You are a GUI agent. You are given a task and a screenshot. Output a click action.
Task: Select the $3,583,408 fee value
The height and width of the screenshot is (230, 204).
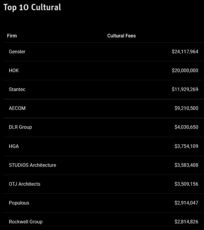click(186, 165)
